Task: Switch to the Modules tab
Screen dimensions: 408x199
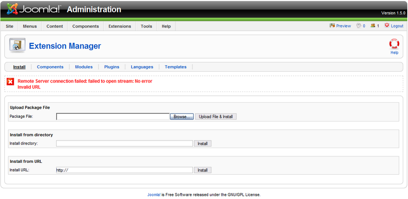Action: point(84,67)
